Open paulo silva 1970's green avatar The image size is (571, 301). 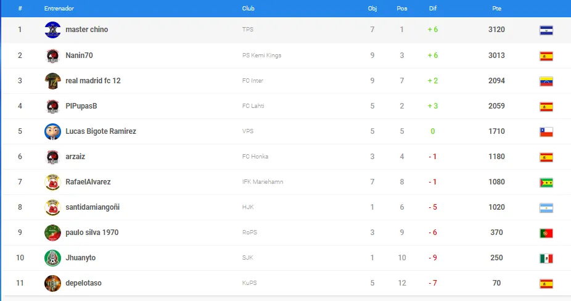point(52,233)
